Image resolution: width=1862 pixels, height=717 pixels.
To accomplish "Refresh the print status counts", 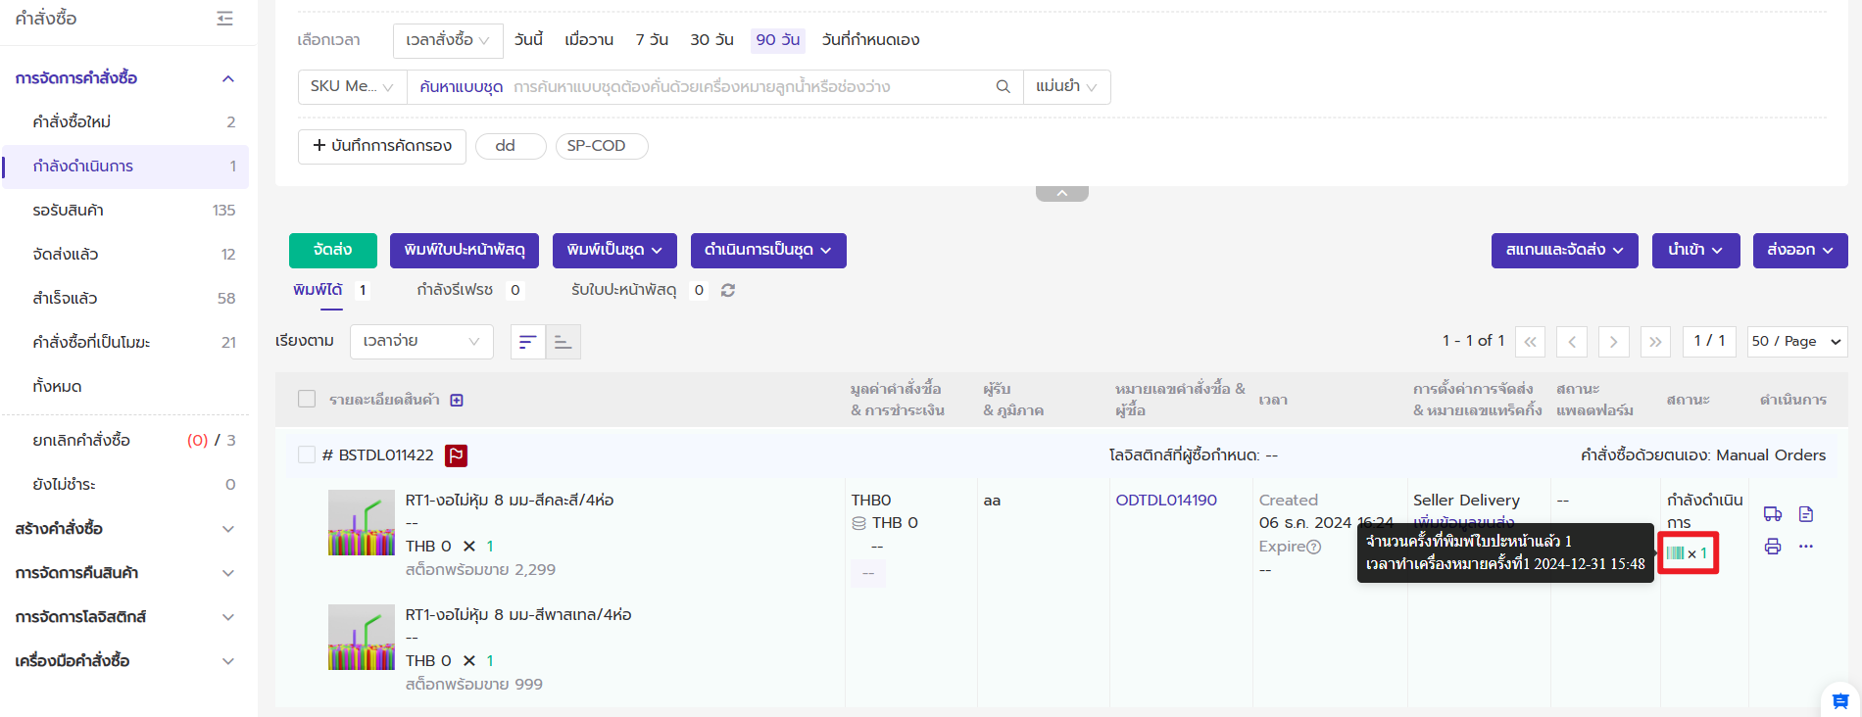I will (x=728, y=290).
